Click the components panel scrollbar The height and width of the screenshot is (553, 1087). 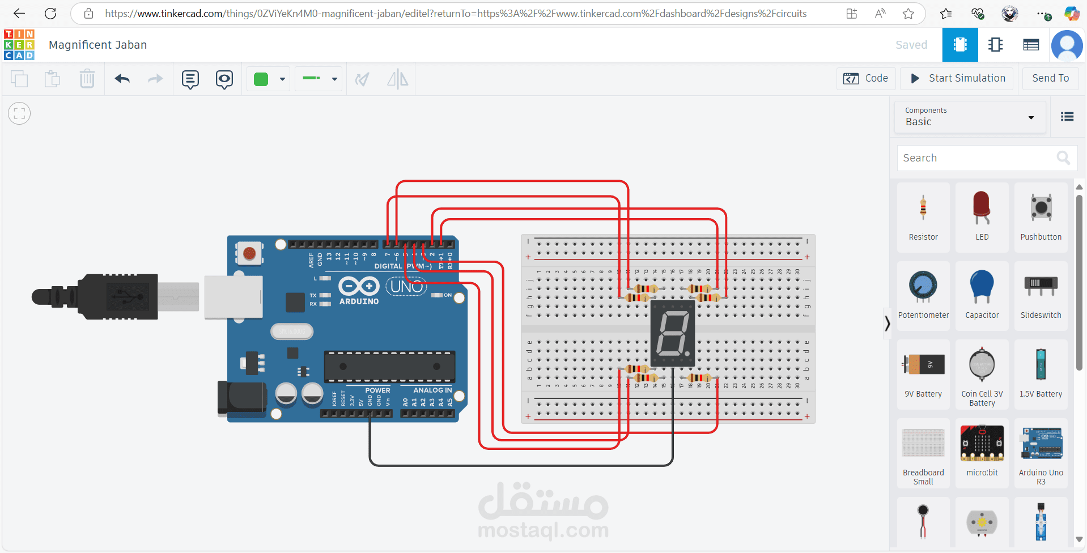point(1079,282)
